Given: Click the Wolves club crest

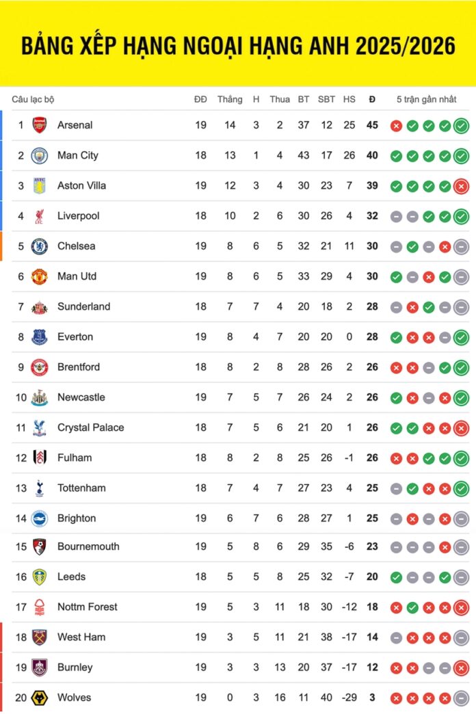Looking at the screenshot, I should 40,698.
